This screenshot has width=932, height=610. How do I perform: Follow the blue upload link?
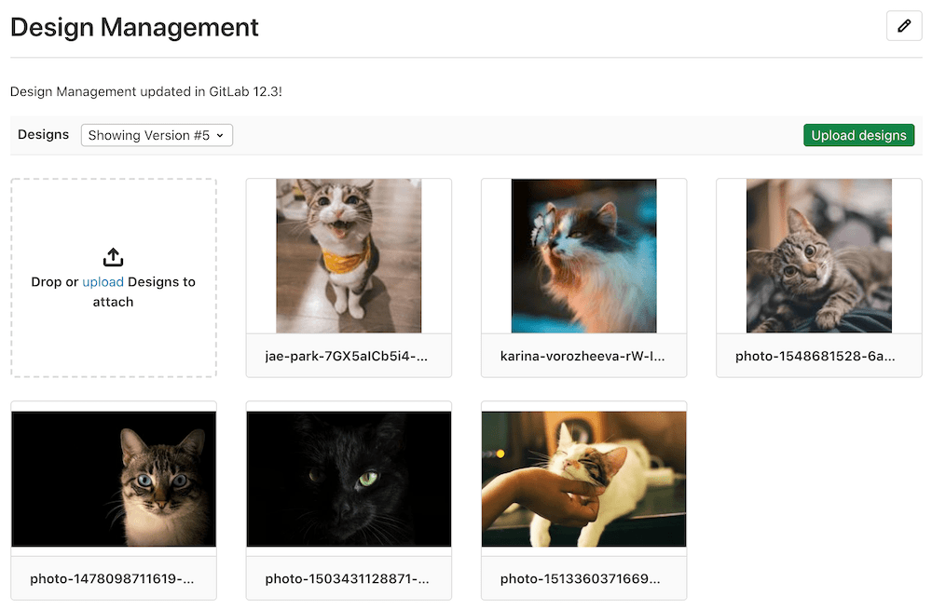(103, 282)
